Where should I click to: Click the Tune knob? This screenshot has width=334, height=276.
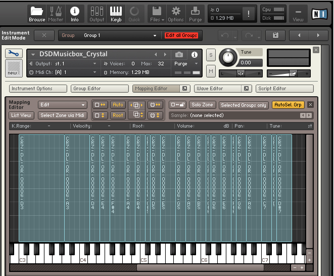click(x=228, y=57)
